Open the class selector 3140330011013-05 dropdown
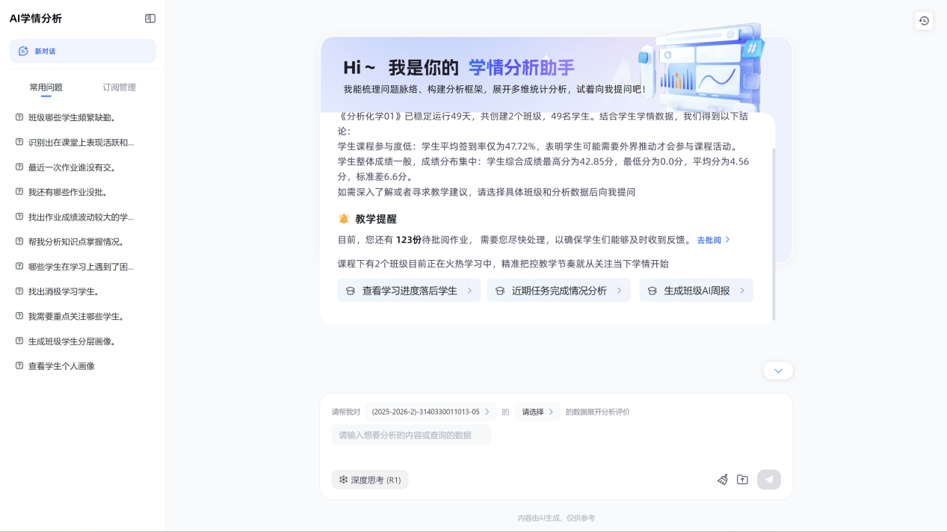 430,412
